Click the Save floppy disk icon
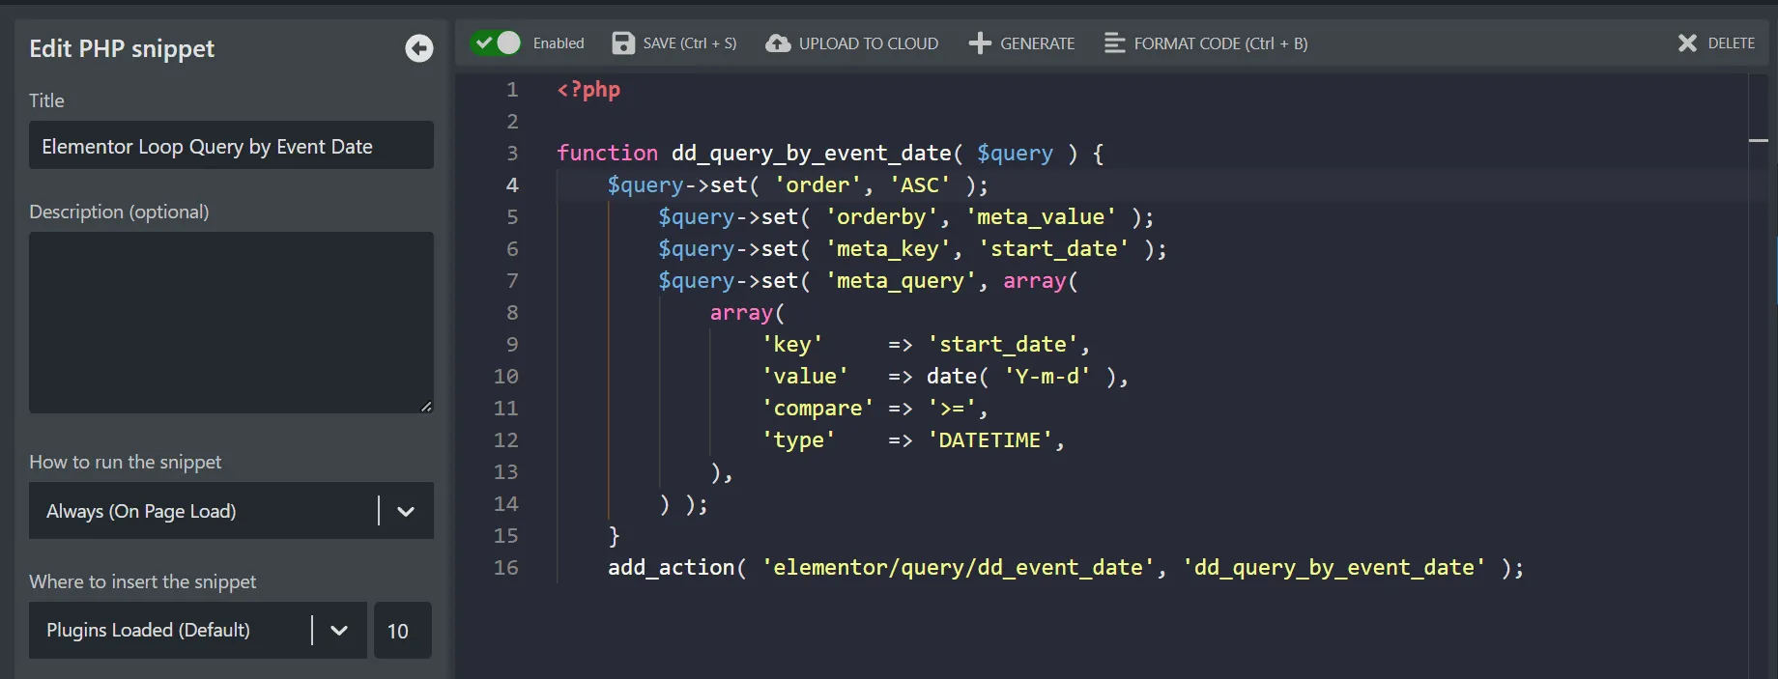This screenshot has height=679, width=1778. tap(623, 43)
